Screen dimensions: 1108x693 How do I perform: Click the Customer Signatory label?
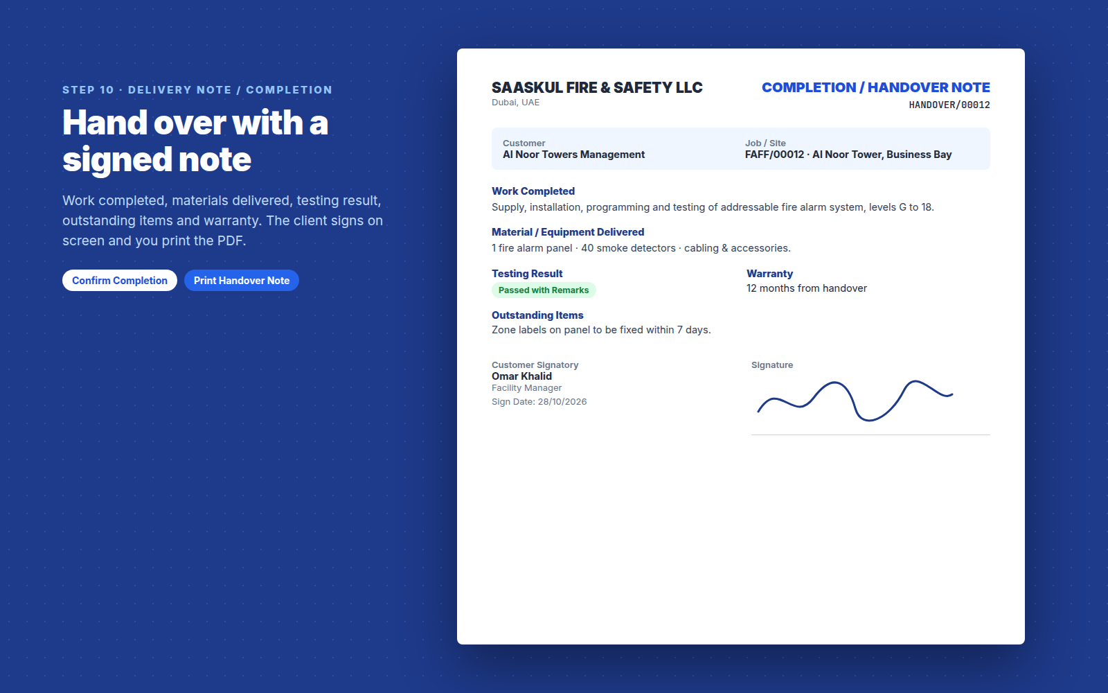point(535,365)
